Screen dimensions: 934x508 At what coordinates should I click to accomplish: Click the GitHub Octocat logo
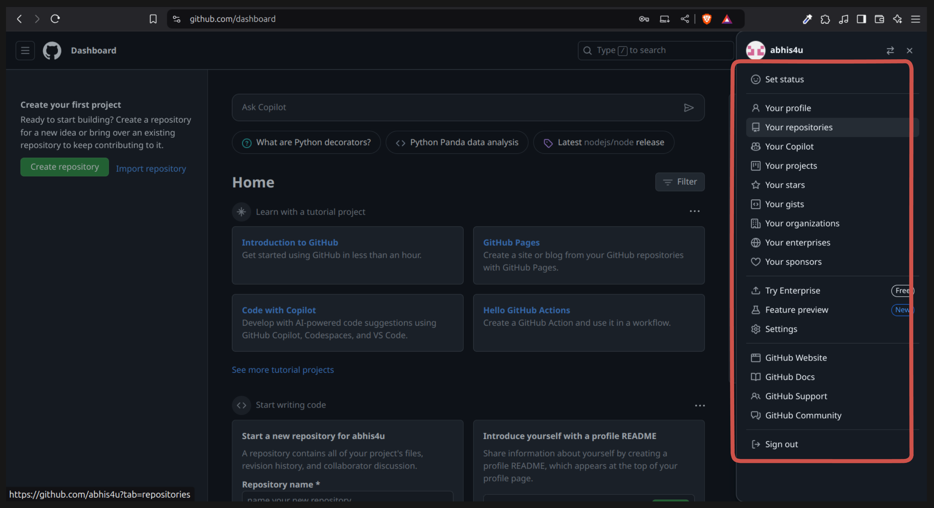click(52, 50)
